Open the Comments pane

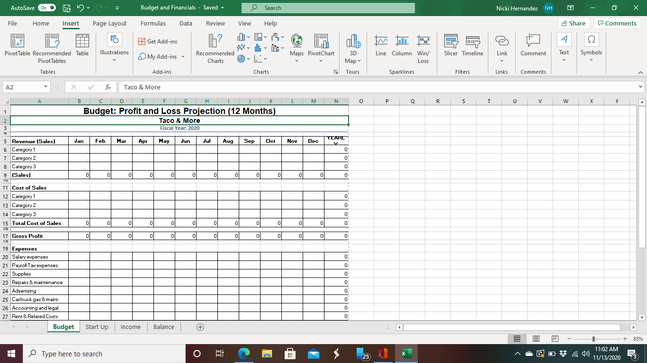(x=617, y=23)
